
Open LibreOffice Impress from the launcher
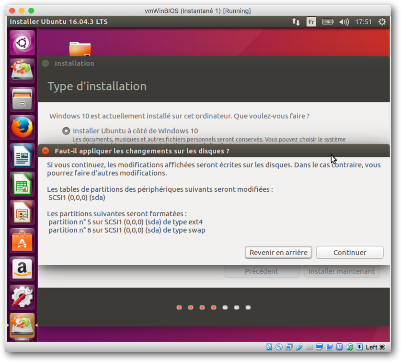22,212
